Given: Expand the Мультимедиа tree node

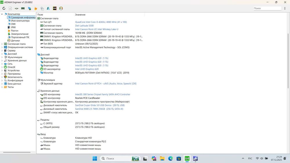Looking at the screenshot, I should click(x=2, y=57).
